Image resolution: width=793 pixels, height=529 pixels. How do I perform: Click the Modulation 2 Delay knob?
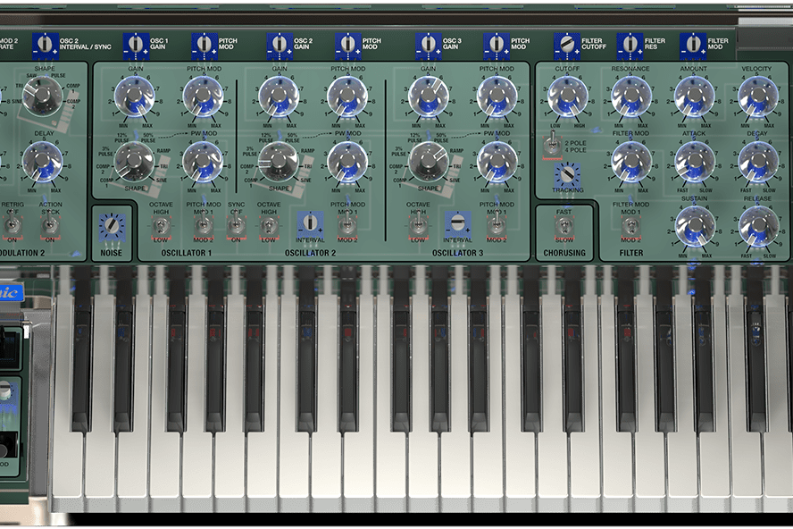click(43, 162)
